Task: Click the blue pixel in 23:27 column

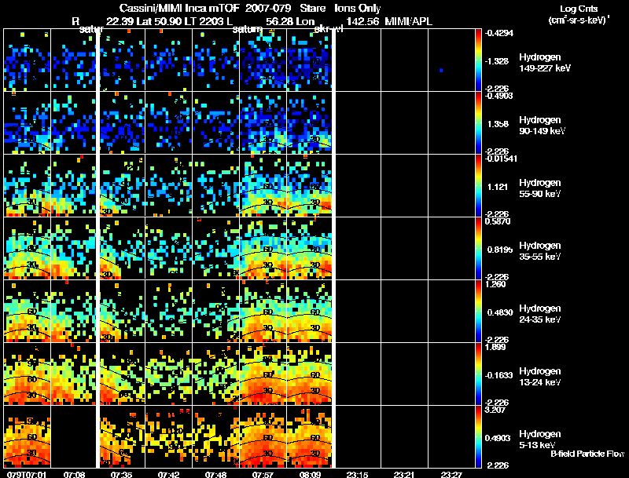Action: (x=441, y=71)
